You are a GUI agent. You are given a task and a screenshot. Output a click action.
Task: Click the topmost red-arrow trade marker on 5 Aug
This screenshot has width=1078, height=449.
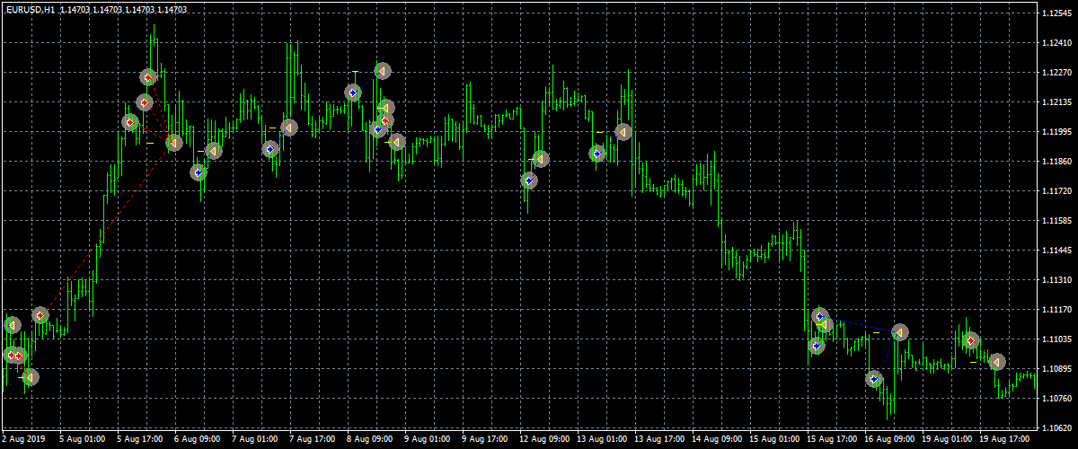(x=149, y=78)
